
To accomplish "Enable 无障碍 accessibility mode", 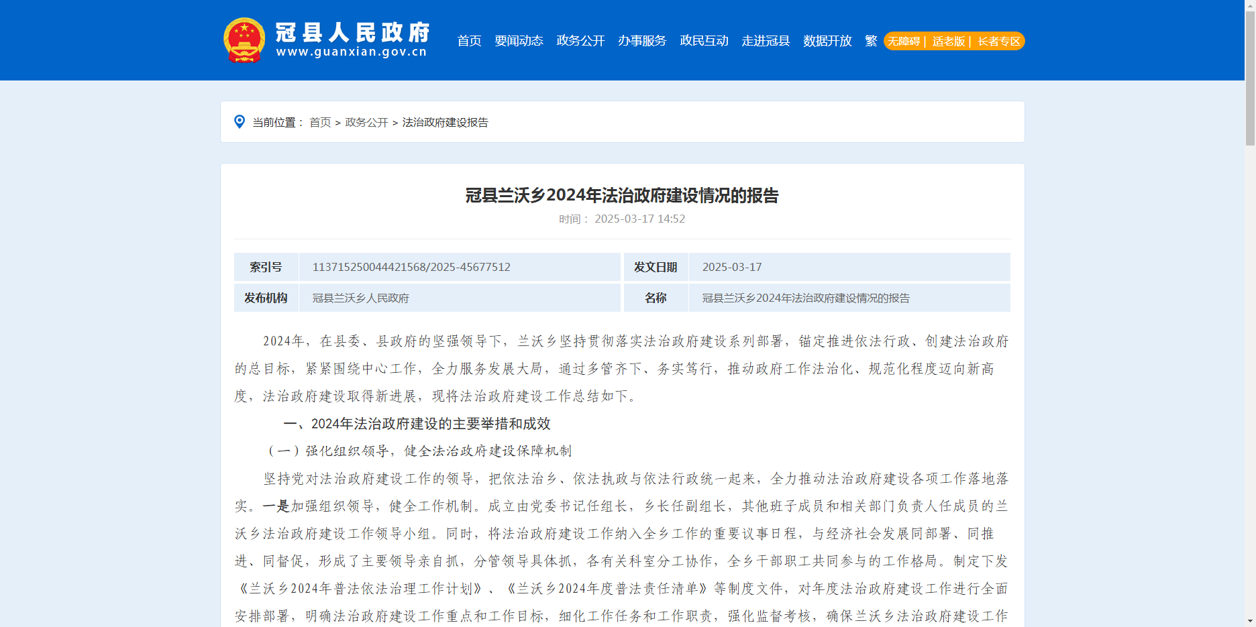I will [904, 42].
